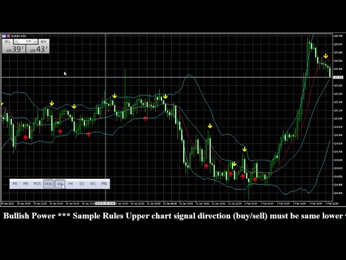346x260 pixels.
Task: Switch to the M1 timeframe
Action: (15, 184)
